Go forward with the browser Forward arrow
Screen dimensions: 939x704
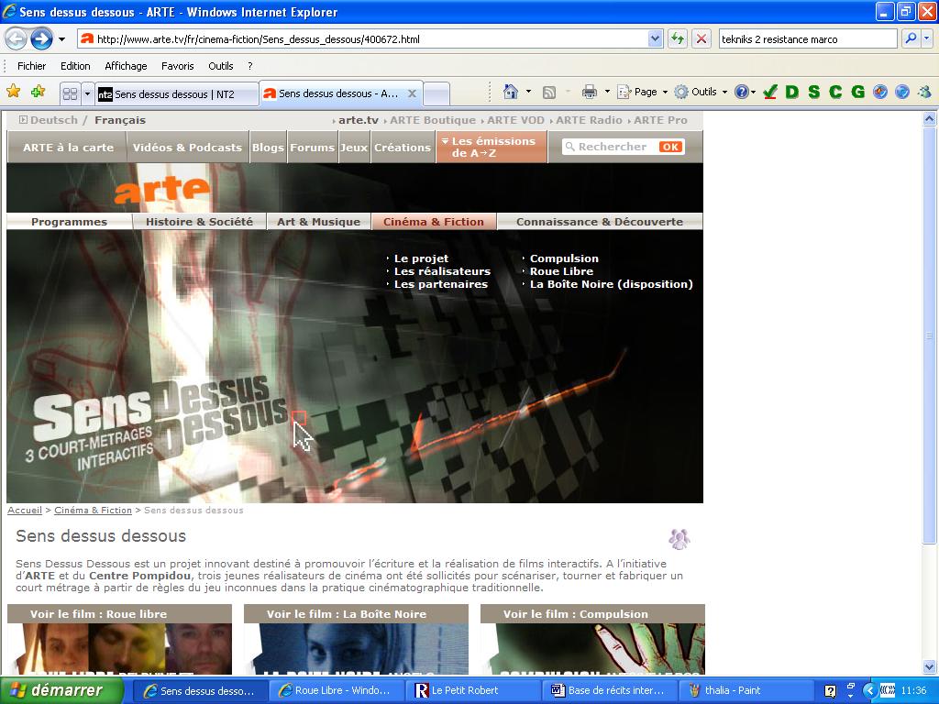(41, 39)
